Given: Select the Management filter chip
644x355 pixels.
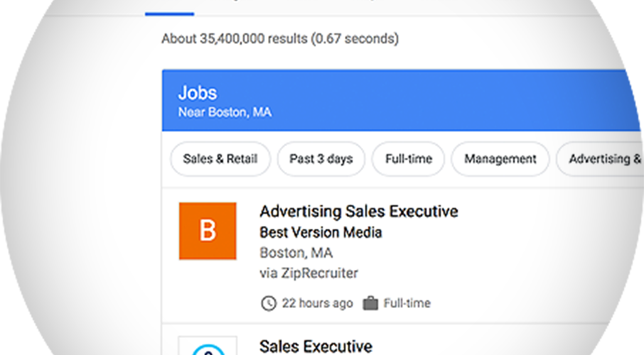Looking at the screenshot, I should (x=500, y=159).
